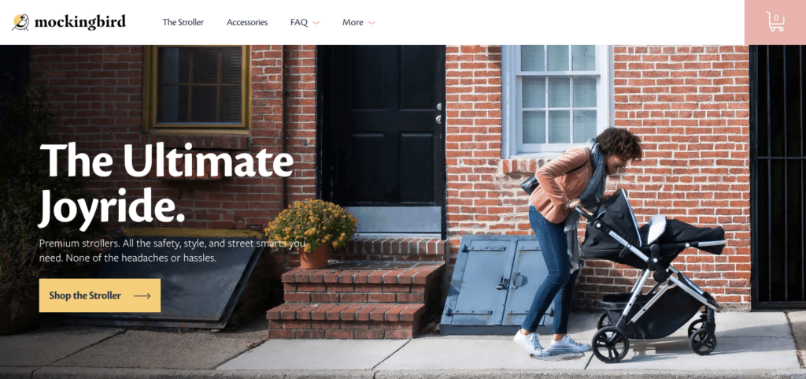This screenshot has width=806, height=379.
Task: Go to The Stroller page
Action: pos(183,22)
